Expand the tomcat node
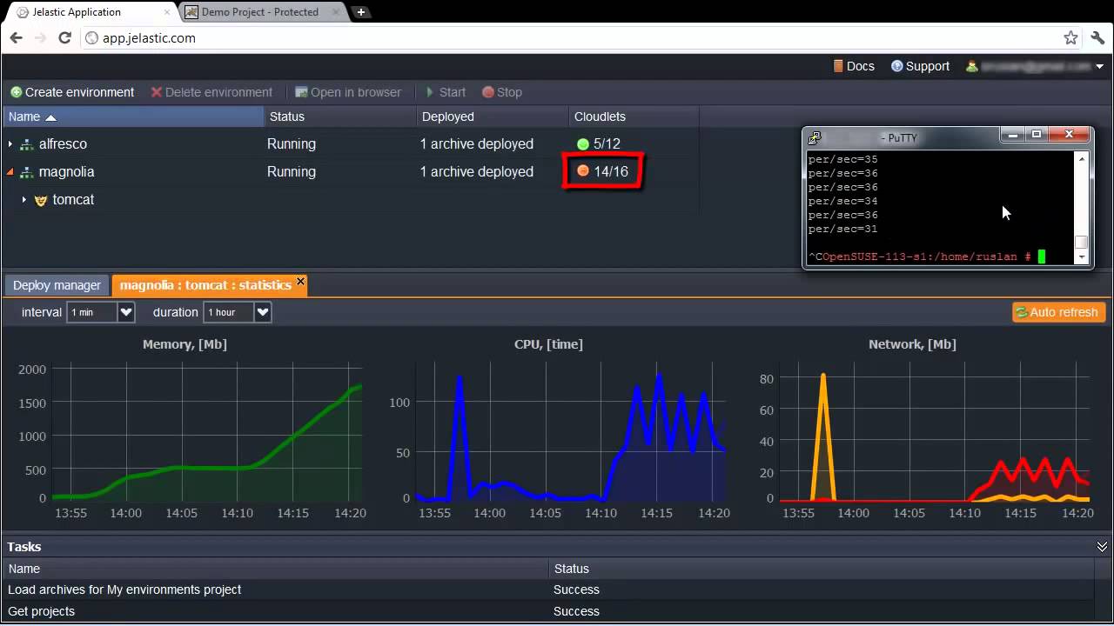This screenshot has width=1114, height=626. 24,200
